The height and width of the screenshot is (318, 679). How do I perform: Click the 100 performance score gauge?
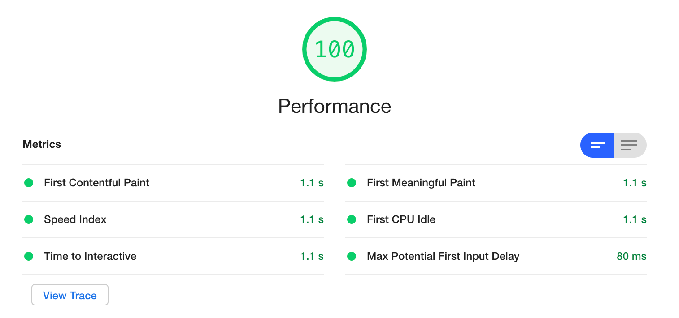335,49
